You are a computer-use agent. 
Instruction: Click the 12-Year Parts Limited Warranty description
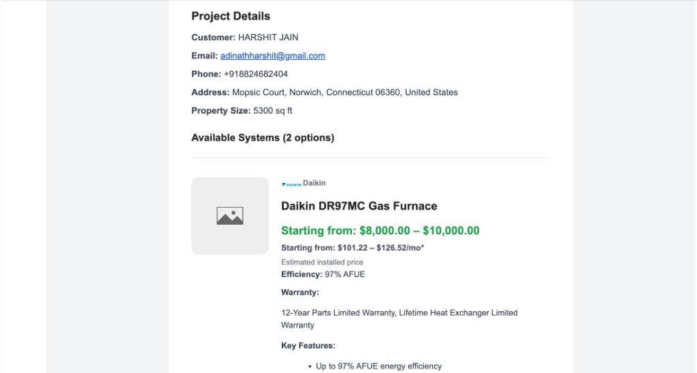tap(399, 319)
